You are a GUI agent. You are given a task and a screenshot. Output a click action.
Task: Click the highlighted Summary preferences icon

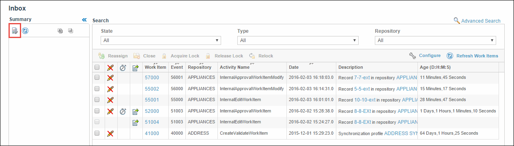click(15, 30)
